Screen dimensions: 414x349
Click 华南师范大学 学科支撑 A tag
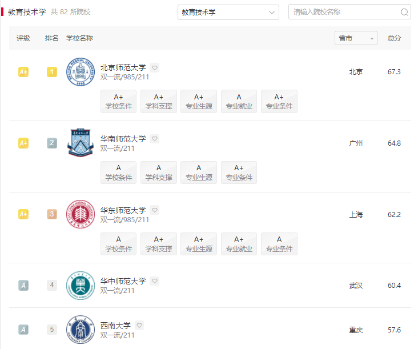tap(159, 173)
